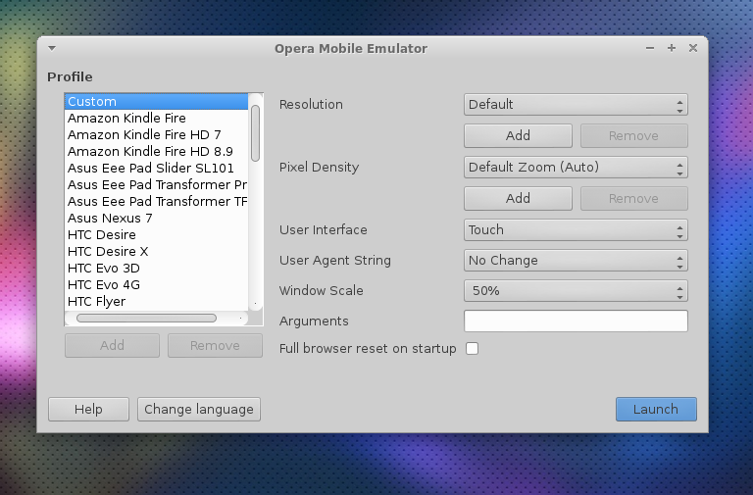This screenshot has height=495, width=753.
Task: Click Remove button below the profile list
Action: pyautogui.click(x=215, y=346)
